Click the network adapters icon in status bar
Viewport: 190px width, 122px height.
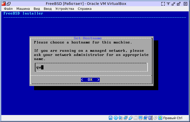(x=125, y=118)
